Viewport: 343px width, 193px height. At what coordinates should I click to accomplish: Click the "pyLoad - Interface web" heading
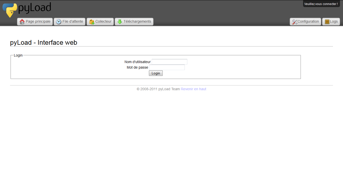click(x=44, y=43)
